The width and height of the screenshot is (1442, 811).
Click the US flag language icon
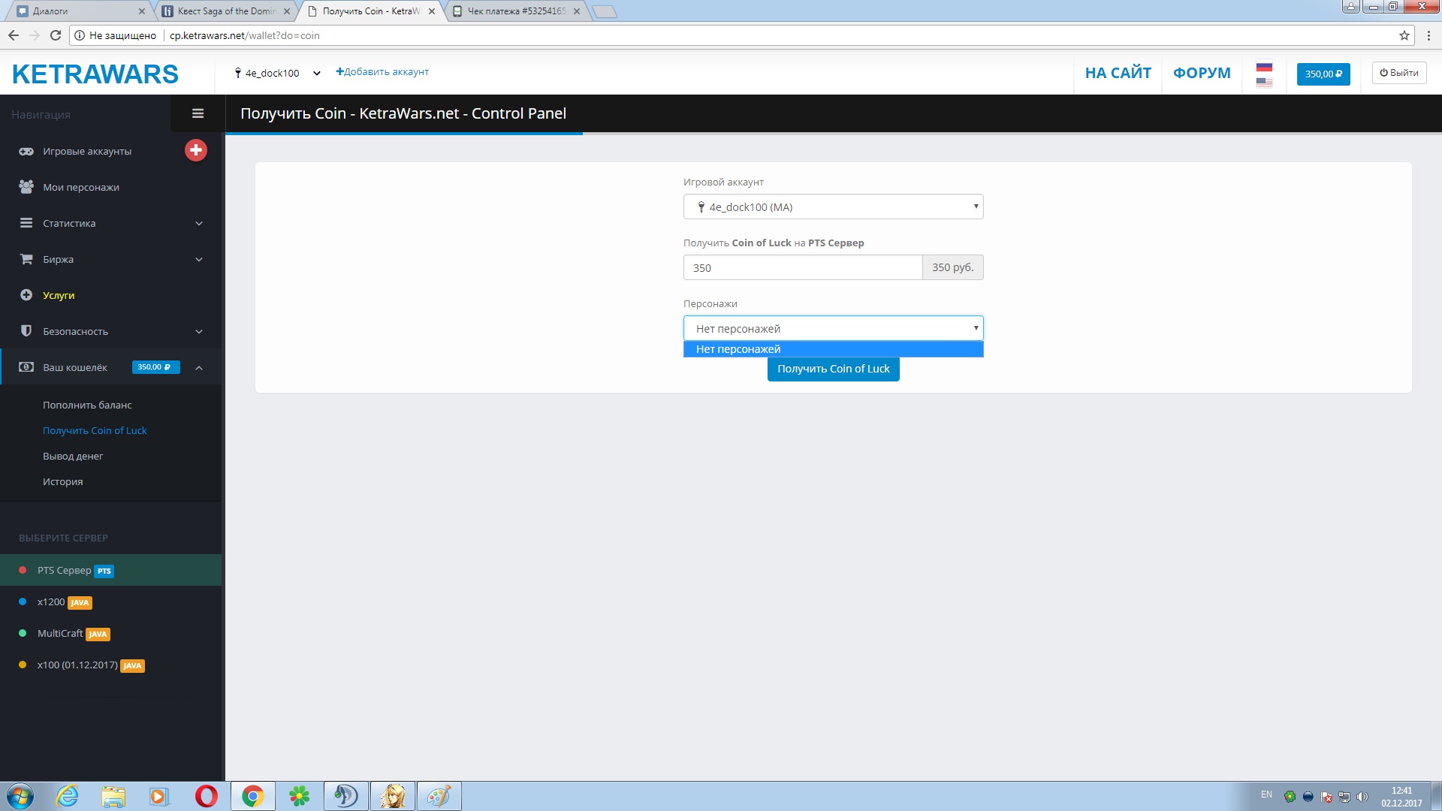pyautogui.click(x=1264, y=81)
